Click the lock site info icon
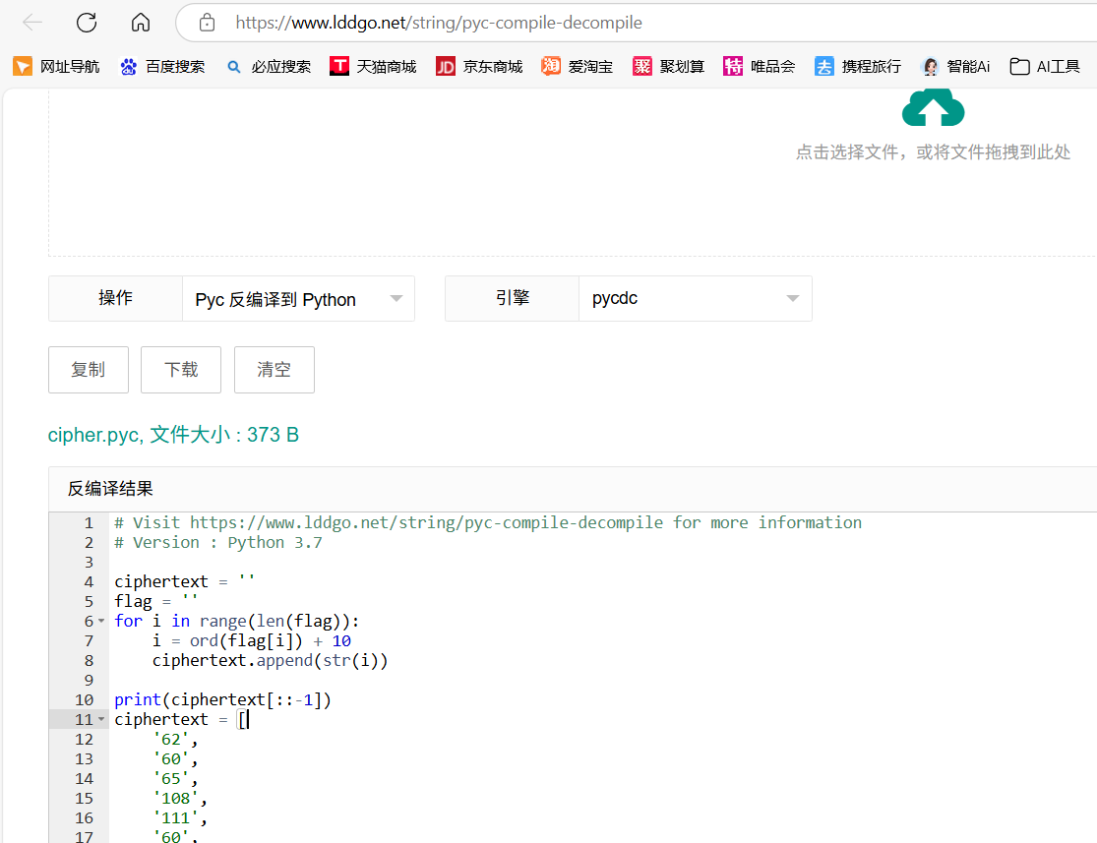 coord(207,23)
